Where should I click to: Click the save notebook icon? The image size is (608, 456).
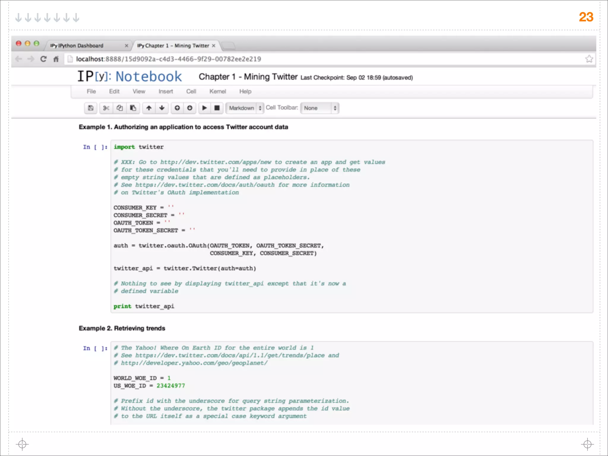(x=91, y=108)
